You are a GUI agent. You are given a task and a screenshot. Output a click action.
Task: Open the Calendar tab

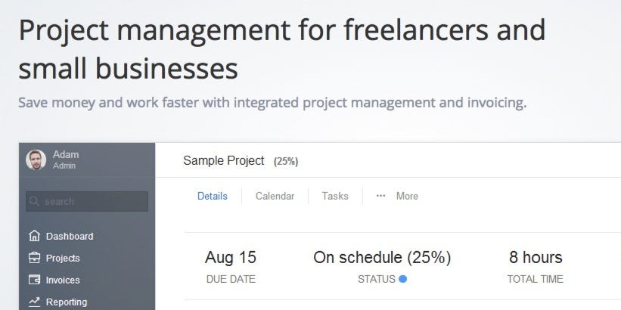(275, 196)
